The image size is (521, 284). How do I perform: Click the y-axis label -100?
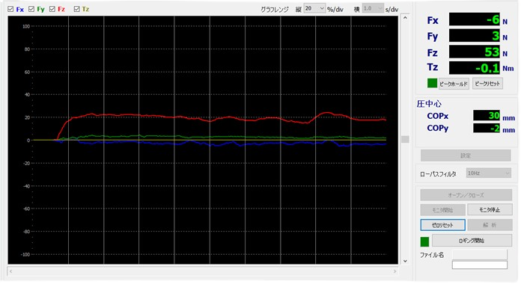point(25,254)
